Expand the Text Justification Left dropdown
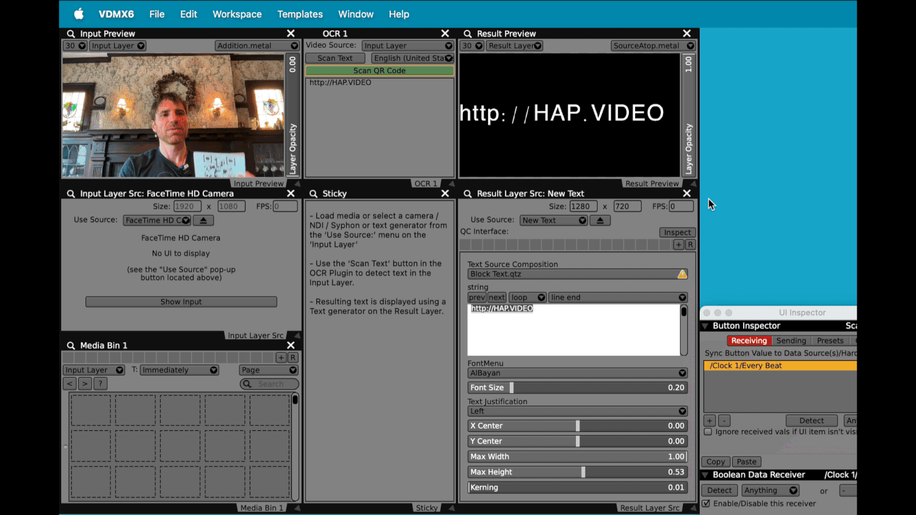The height and width of the screenshot is (515, 916). 577,411
